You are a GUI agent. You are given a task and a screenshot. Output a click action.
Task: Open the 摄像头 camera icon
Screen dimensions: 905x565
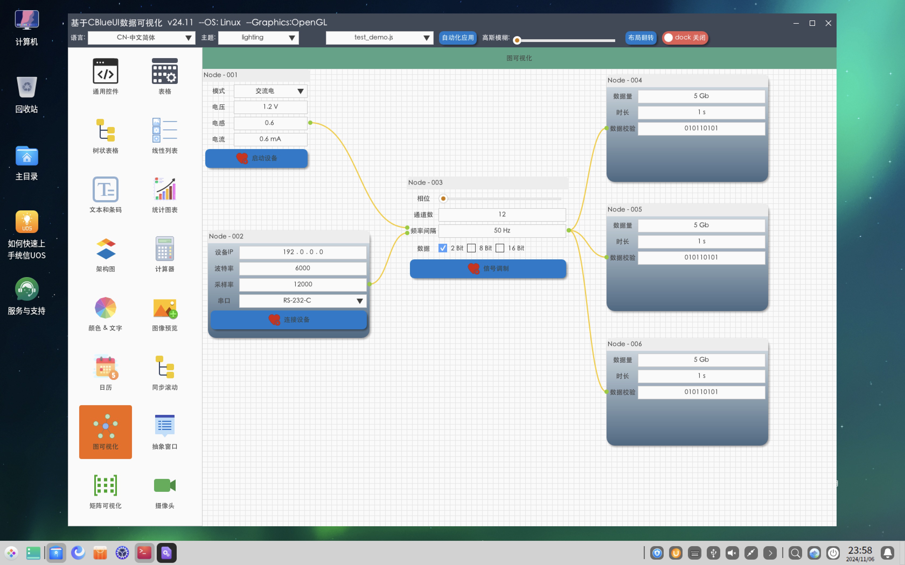point(165,485)
